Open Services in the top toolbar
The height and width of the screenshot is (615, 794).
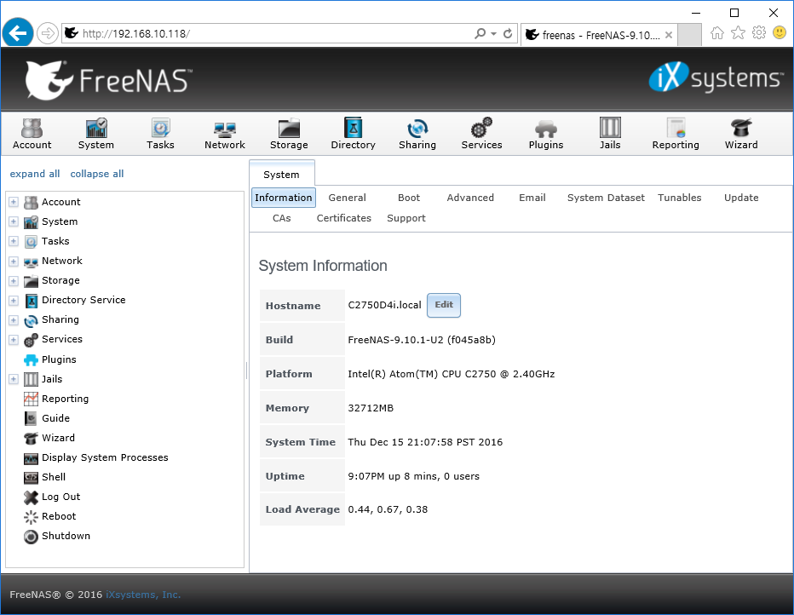click(481, 134)
